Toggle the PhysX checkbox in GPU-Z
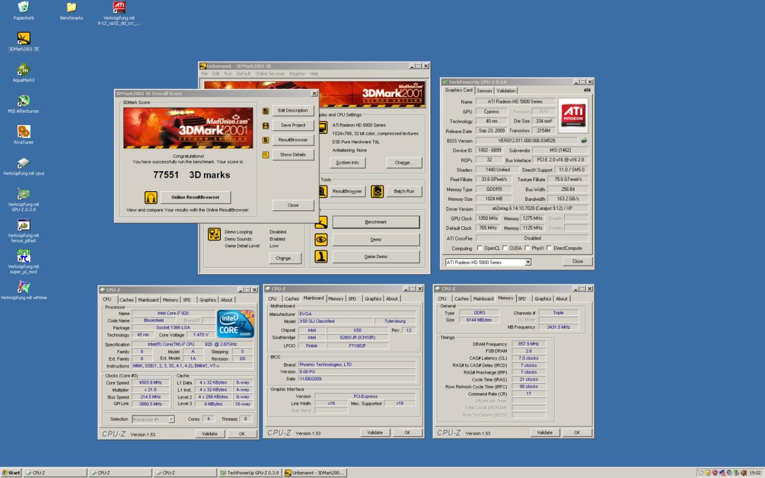Screen dimensions: 765x478 click(x=527, y=248)
